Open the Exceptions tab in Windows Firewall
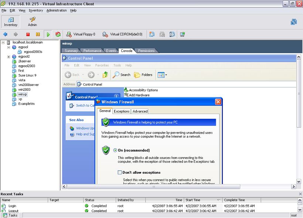Viewport: 303px width, 218px height. click(122, 111)
